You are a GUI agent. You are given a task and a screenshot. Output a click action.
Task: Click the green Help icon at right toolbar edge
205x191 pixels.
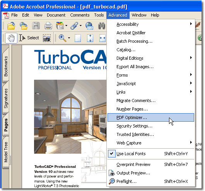200,38
